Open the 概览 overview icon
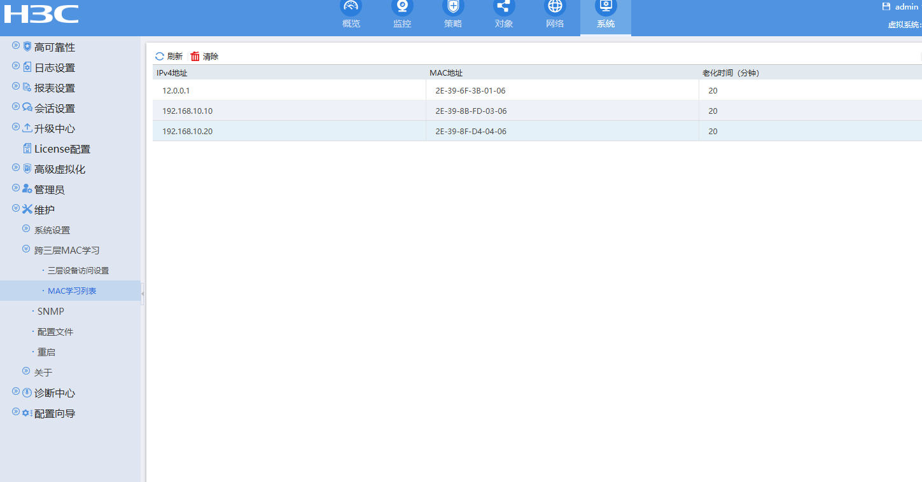 (x=351, y=6)
